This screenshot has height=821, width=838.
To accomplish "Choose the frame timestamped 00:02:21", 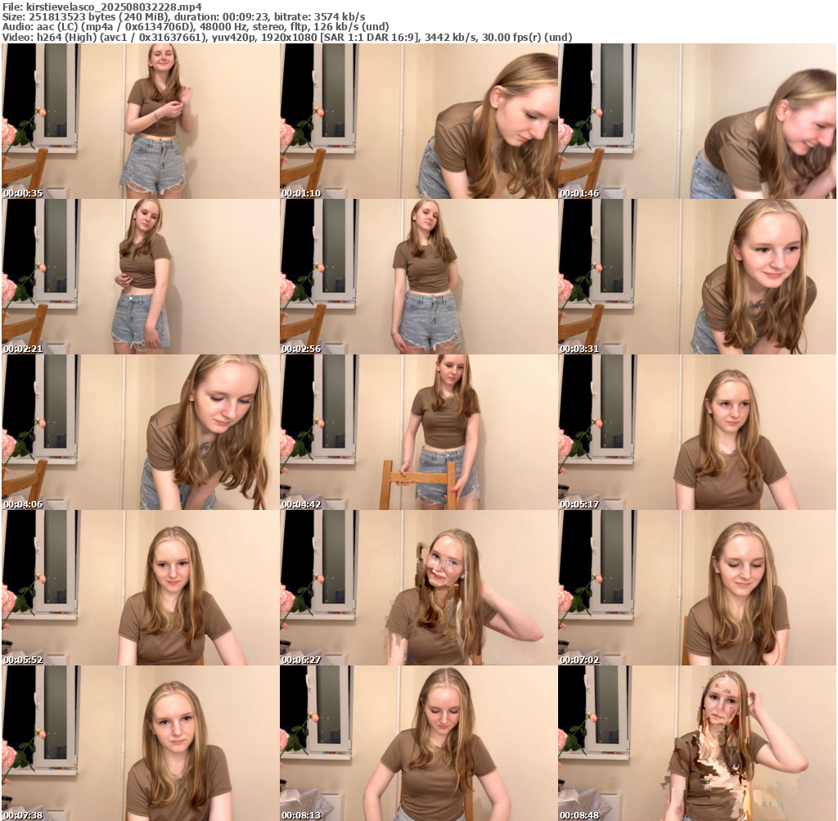I will pyautogui.click(x=141, y=276).
